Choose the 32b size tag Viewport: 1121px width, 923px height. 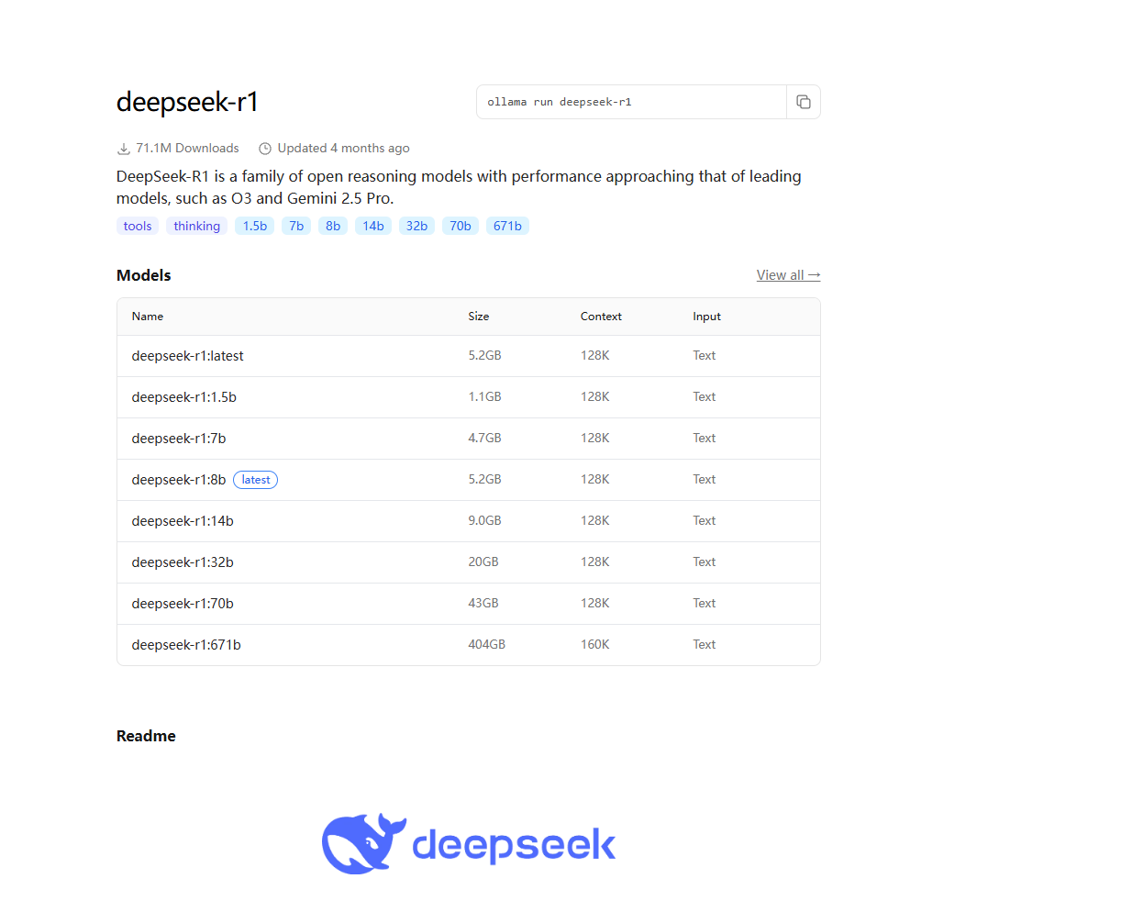coord(416,227)
